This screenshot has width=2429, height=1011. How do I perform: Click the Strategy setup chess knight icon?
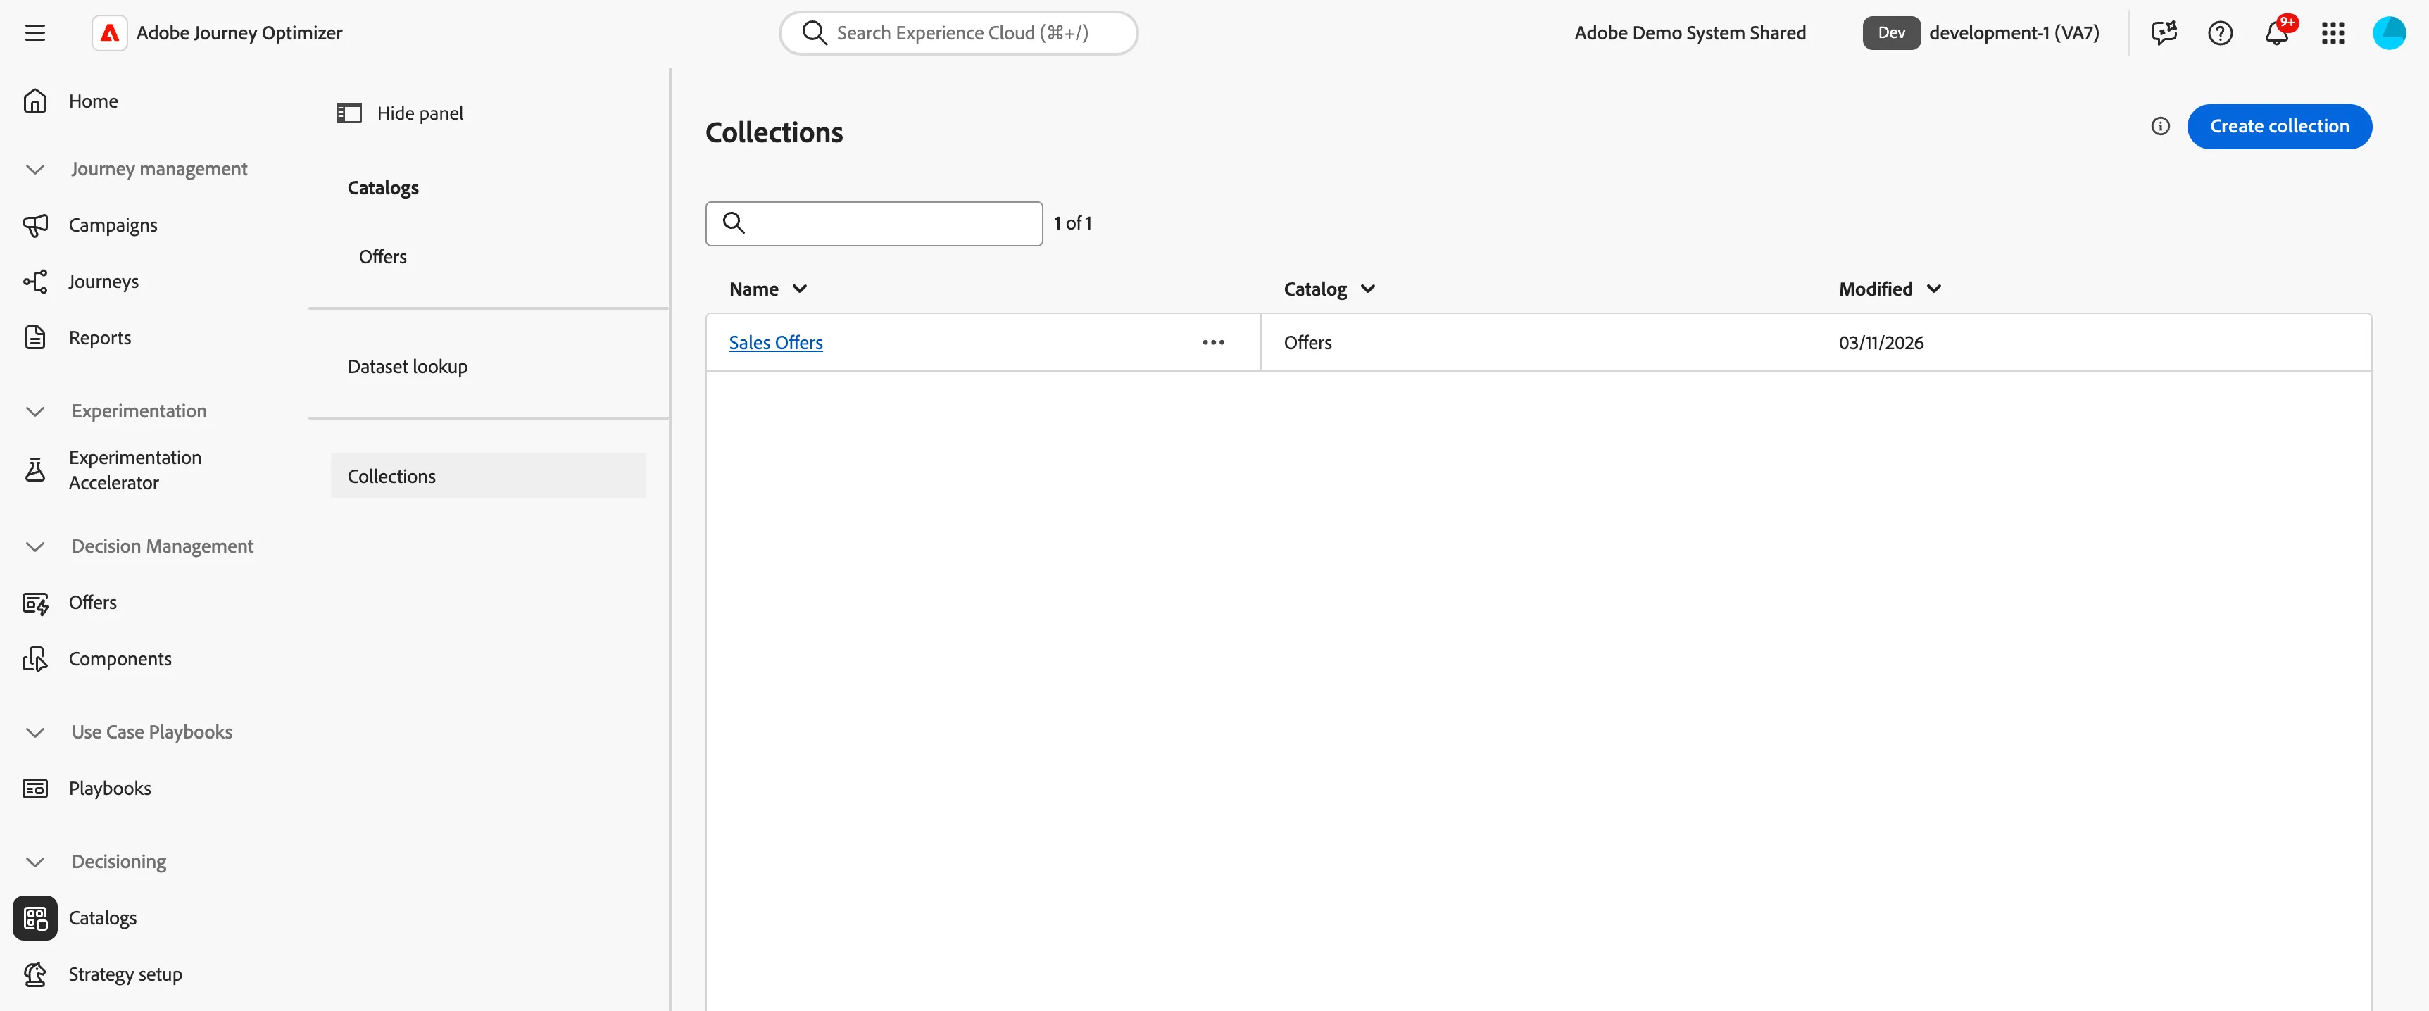pos(35,974)
